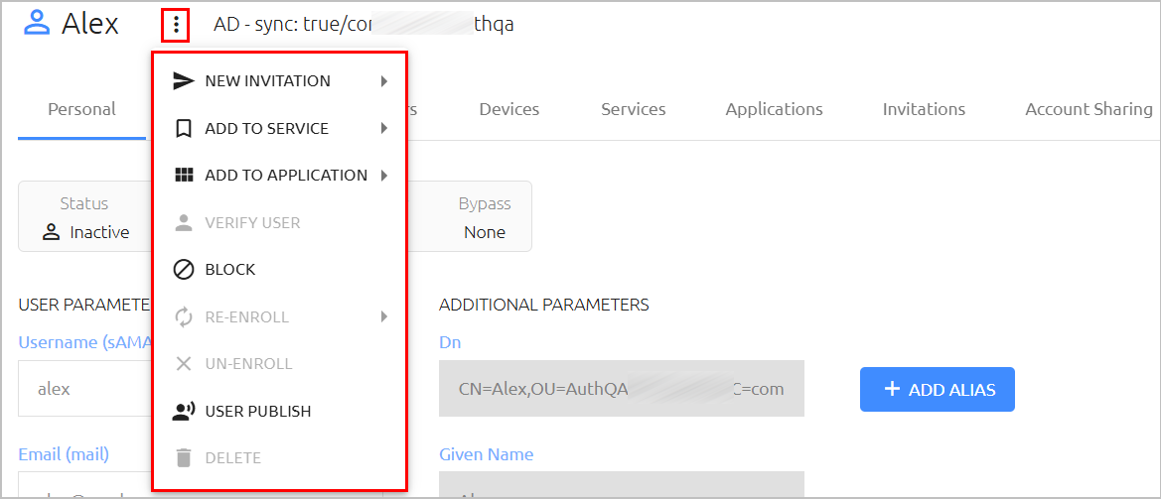Screen dimensions: 1161x499
Task: Click the grid Add to Application icon
Action: [x=183, y=176]
